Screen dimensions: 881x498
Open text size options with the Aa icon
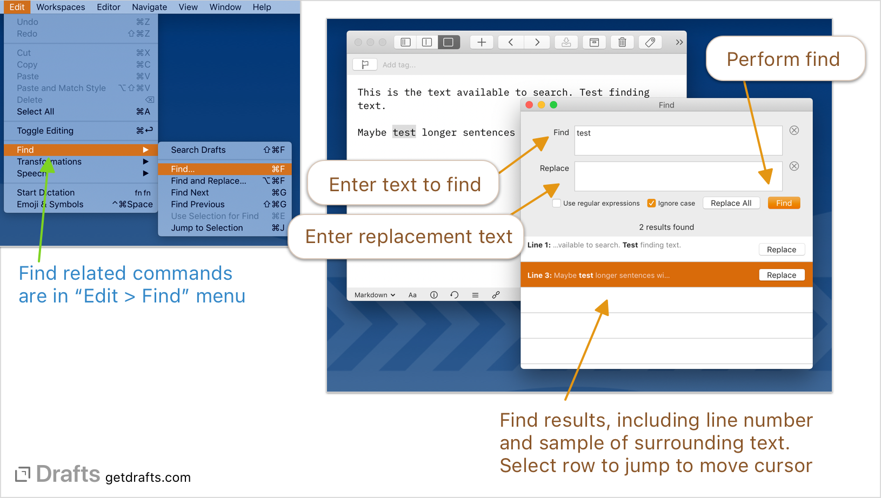click(x=412, y=294)
